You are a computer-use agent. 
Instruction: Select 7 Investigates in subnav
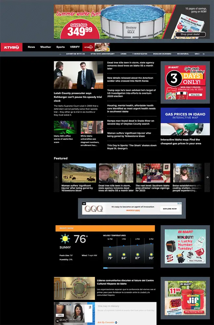click(140, 54)
